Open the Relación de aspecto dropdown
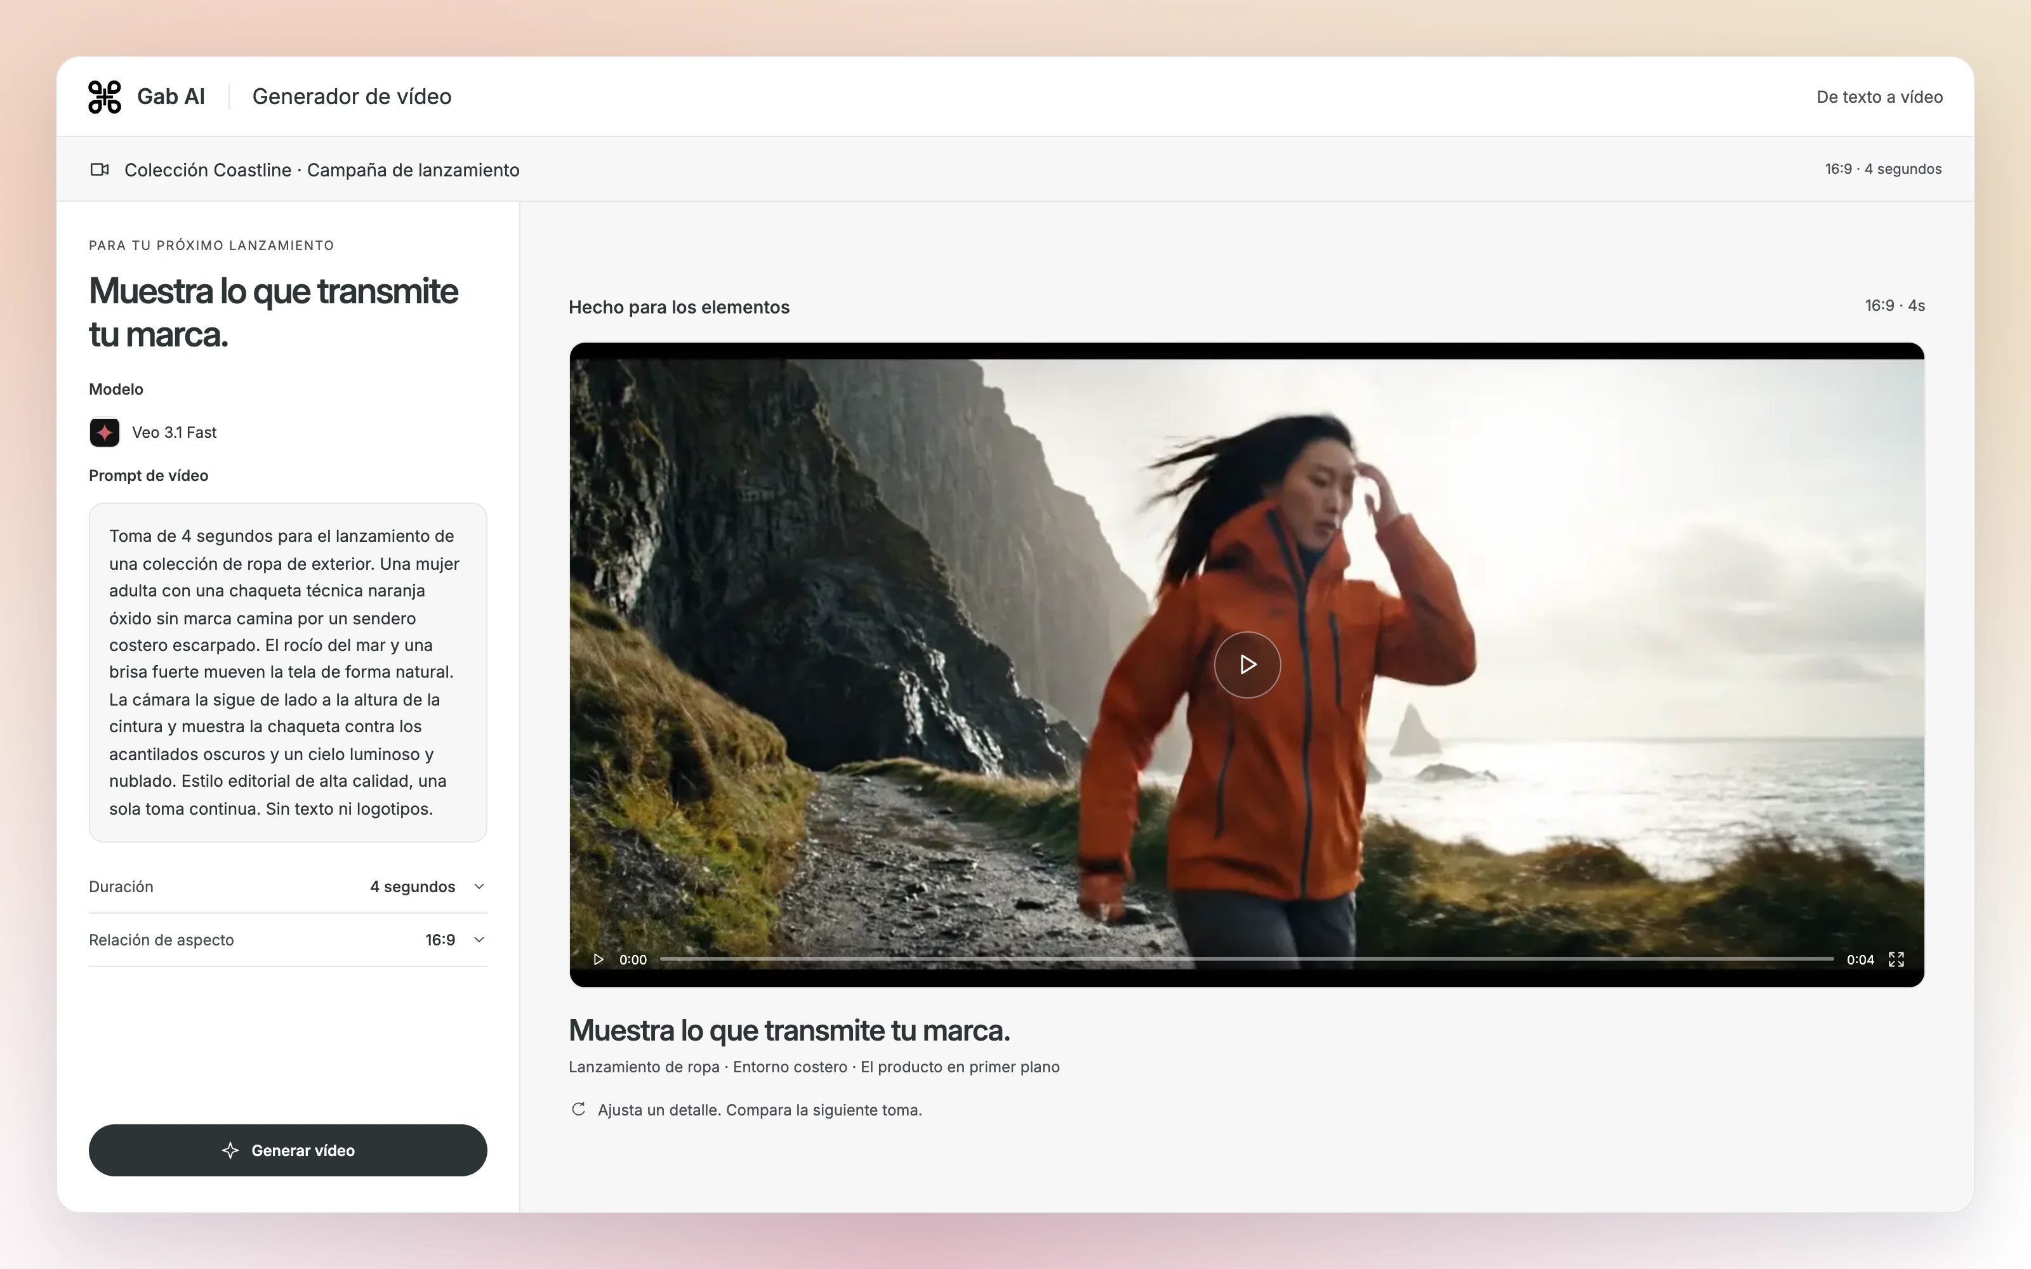Viewport: 2031px width, 1269px height. [x=288, y=940]
